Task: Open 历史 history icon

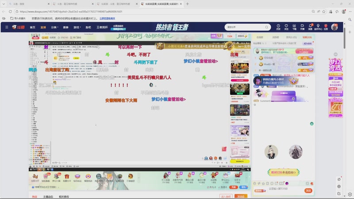Action: (278, 27)
